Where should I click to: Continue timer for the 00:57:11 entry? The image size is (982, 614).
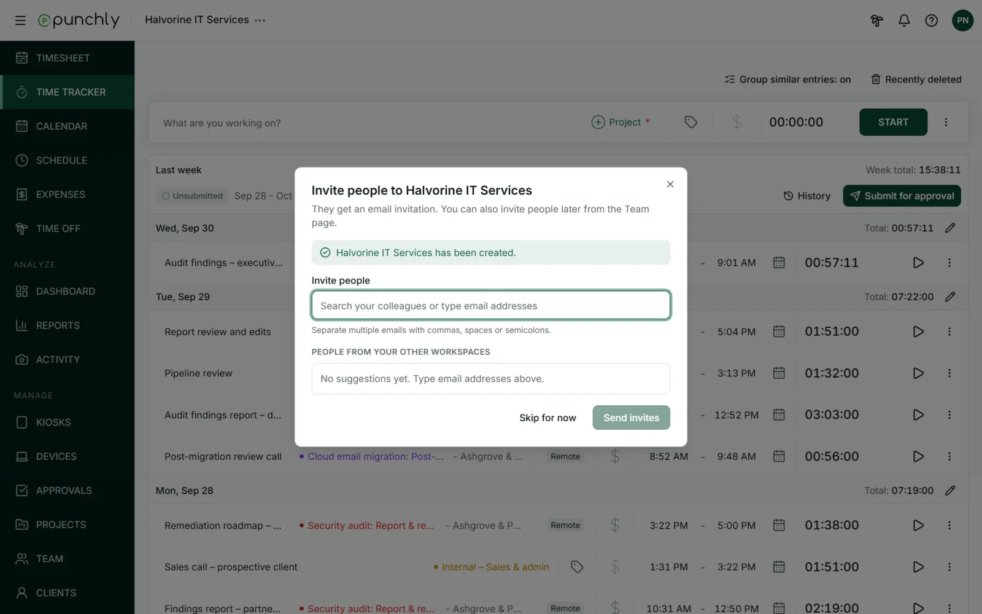[918, 263]
